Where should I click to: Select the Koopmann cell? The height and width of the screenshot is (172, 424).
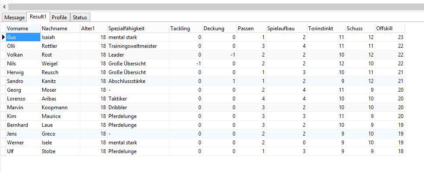tap(60, 107)
